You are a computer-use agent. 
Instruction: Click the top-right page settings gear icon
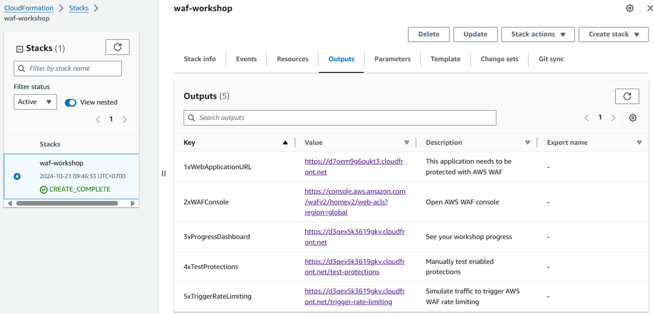pyautogui.click(x=630, y=8)
